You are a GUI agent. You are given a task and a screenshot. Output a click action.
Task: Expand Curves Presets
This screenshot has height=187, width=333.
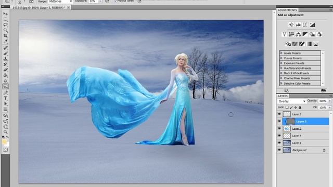[281, 58]
